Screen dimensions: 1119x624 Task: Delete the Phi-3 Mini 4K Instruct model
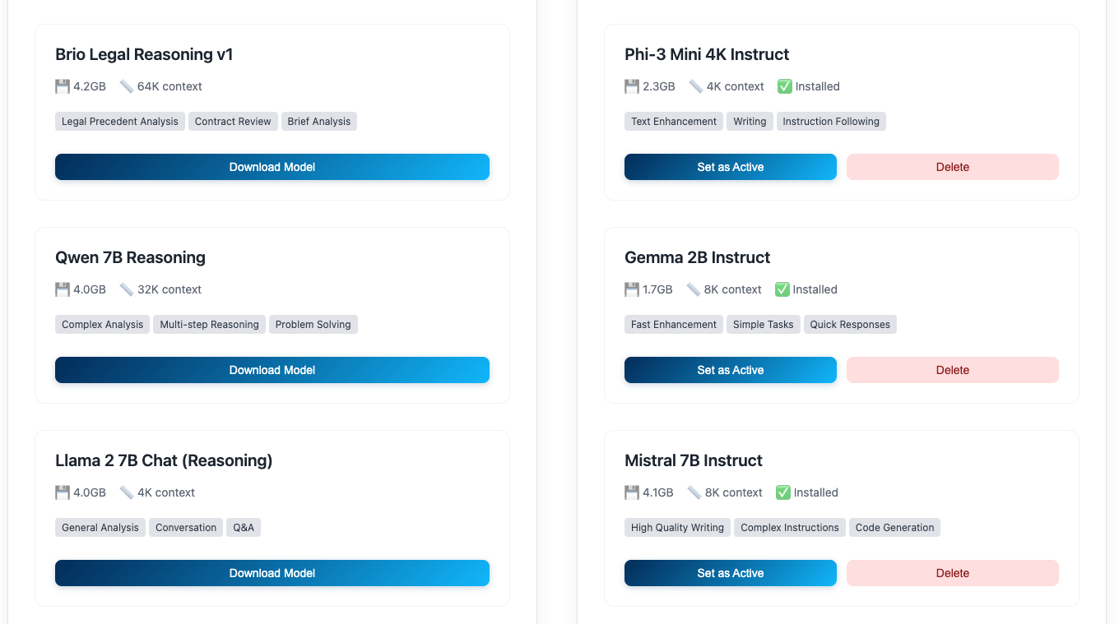point(952,166)
